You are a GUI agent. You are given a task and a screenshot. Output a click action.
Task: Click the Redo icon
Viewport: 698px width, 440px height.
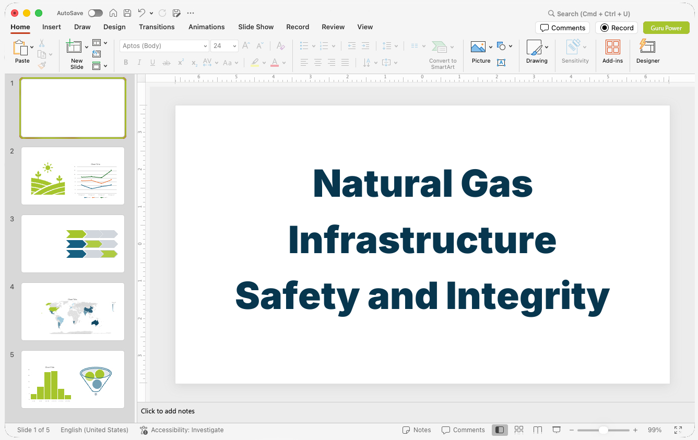tap(162, 13)
